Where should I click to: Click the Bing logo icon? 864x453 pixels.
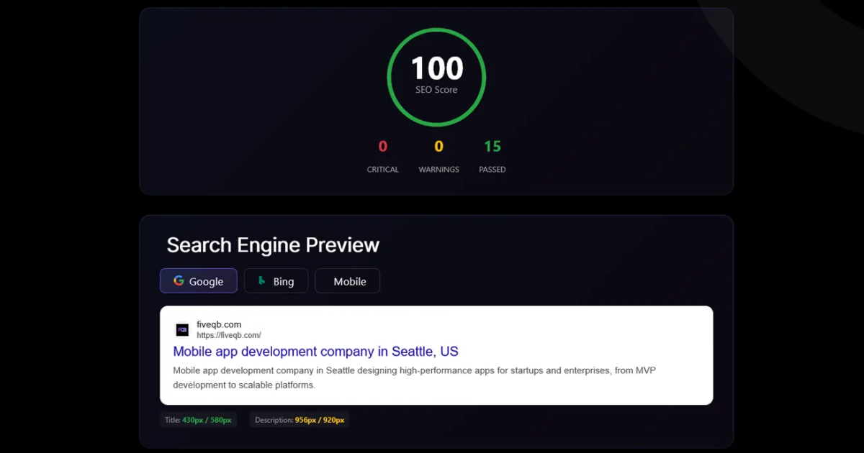tap(262, 281)
